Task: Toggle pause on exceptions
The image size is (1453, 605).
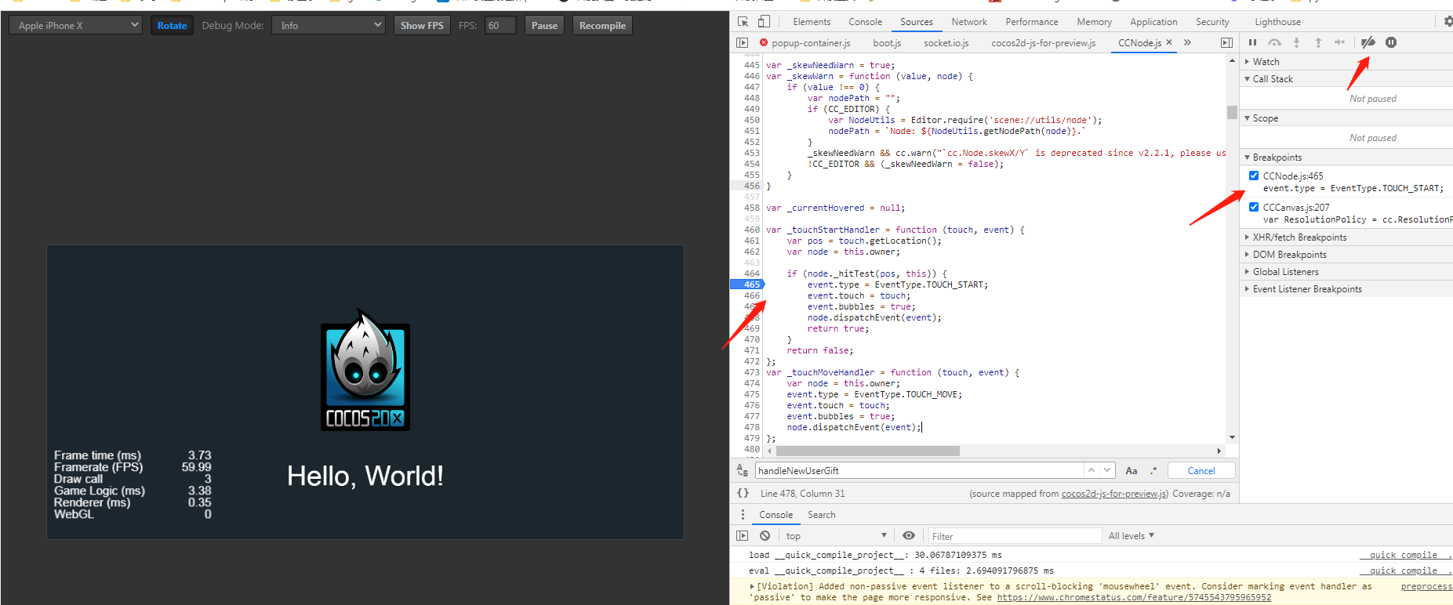Action: pyautogui.click(x=1391, y=42)
